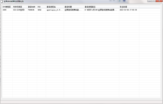
Task: Sort by the PID column header
Action: pyautogui.click(x=41, y=7)
